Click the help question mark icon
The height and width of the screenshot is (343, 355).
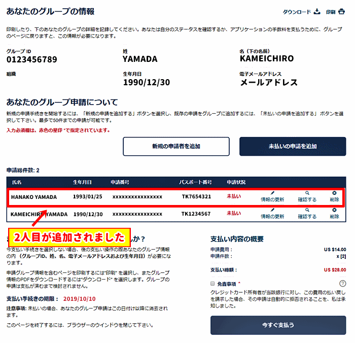(x=343, y=284)
